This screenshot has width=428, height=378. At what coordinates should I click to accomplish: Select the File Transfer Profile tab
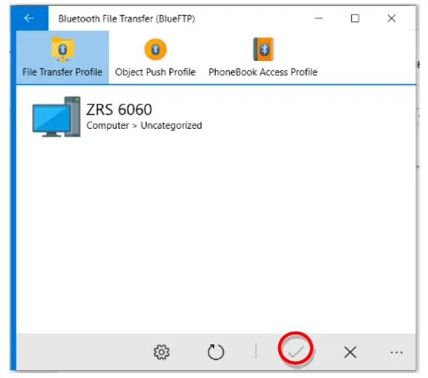[x=62, y=57]
